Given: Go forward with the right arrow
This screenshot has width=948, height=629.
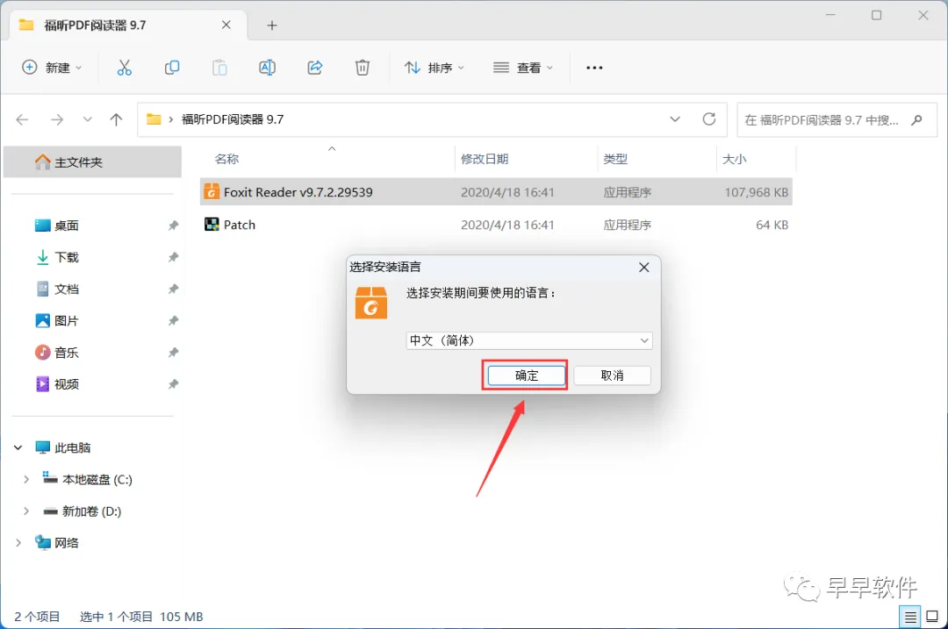Looking at the screenshot, I should coord(57,119).
